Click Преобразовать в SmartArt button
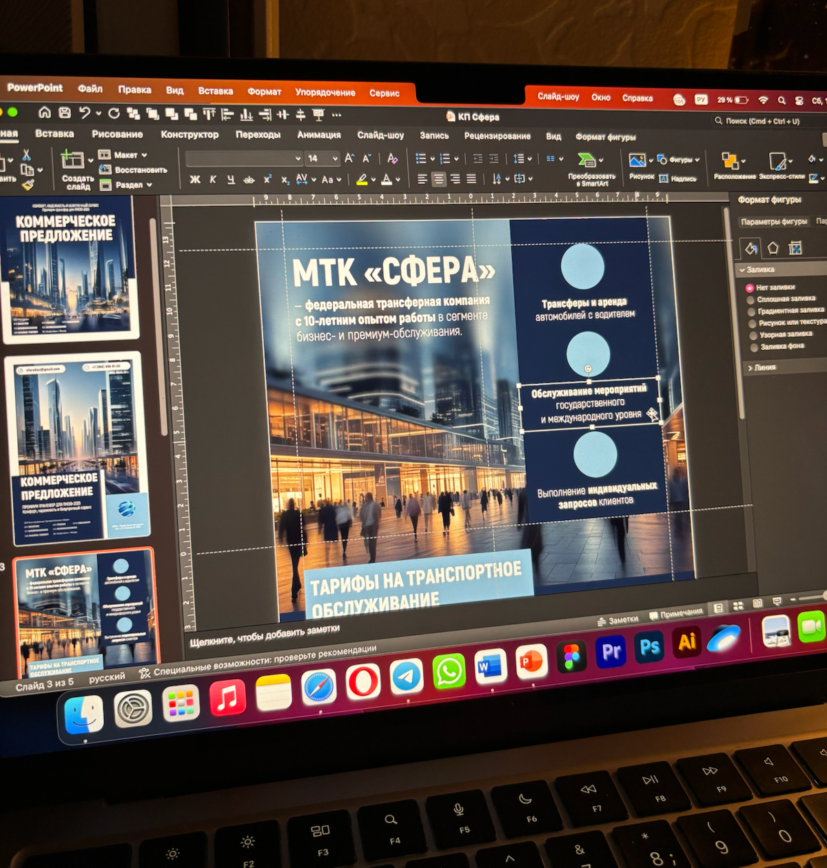The height and width of the screenshot is (868, 827). [x=591, y=169]
